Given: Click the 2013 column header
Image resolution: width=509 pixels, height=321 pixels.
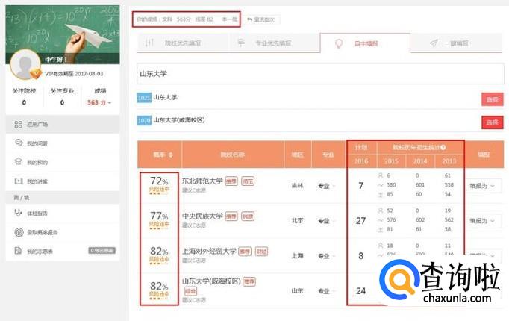Looking at the screenshot, I should 449,161.
